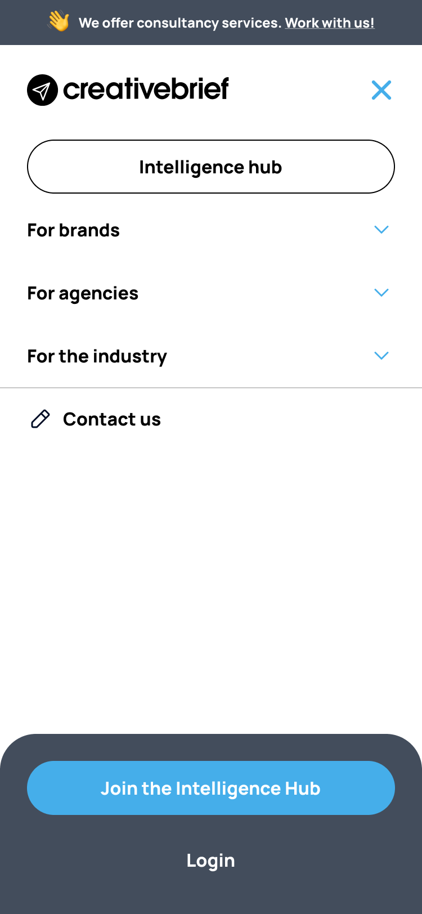The image size is (422, 914).
Task: Click the blank white area below Contact us
Action: point(211,580)
